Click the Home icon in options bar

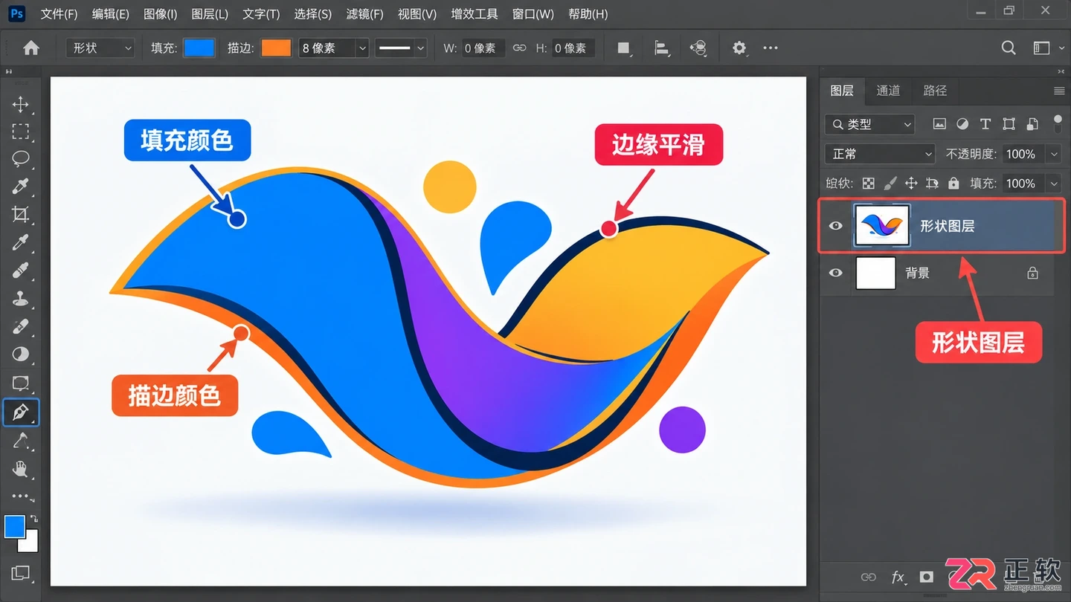(x=31, y=48)
